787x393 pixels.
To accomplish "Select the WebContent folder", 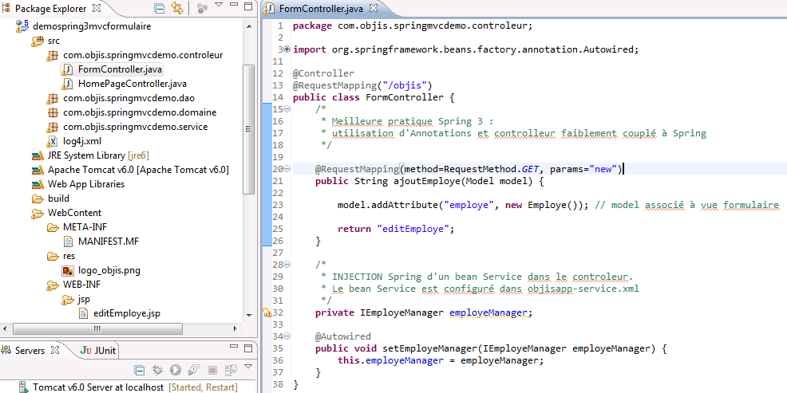I will [74, 213].
